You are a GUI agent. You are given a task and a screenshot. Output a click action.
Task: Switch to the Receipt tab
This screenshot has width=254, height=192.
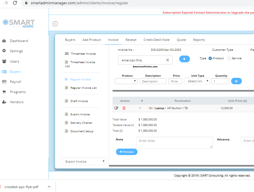pyautogui.click(x=131, y=40)
